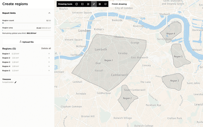Select the circle drawing tool
The image size is (203, 127).
pos(77,4)
